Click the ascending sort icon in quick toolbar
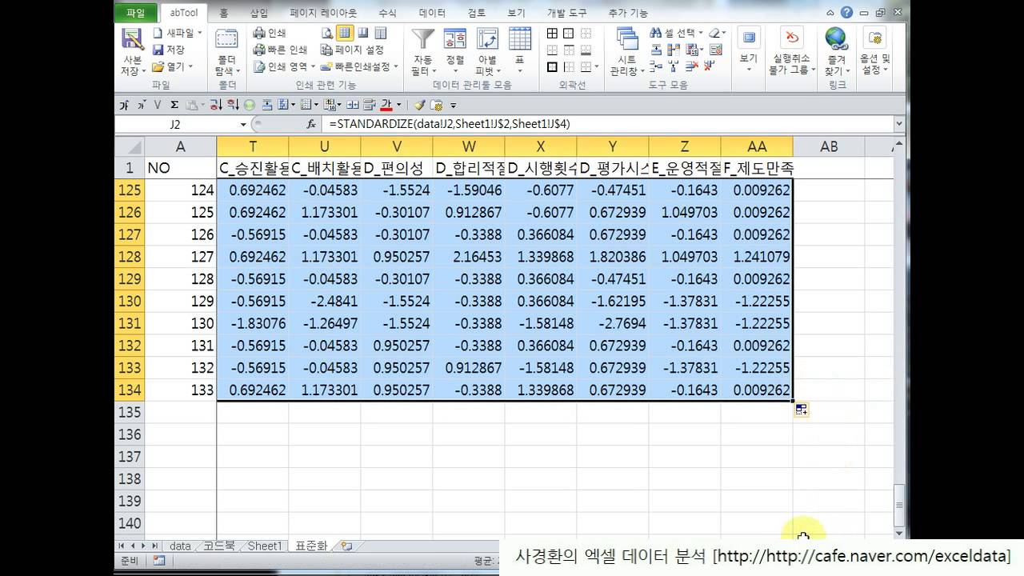The width and height of the screenshot is (1024, 576). pyautogui.click(x=217, y=105)
